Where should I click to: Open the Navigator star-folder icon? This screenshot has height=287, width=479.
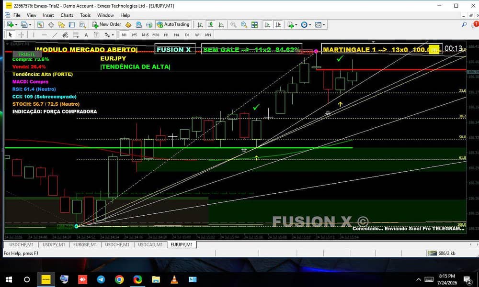tap(61, 25)
